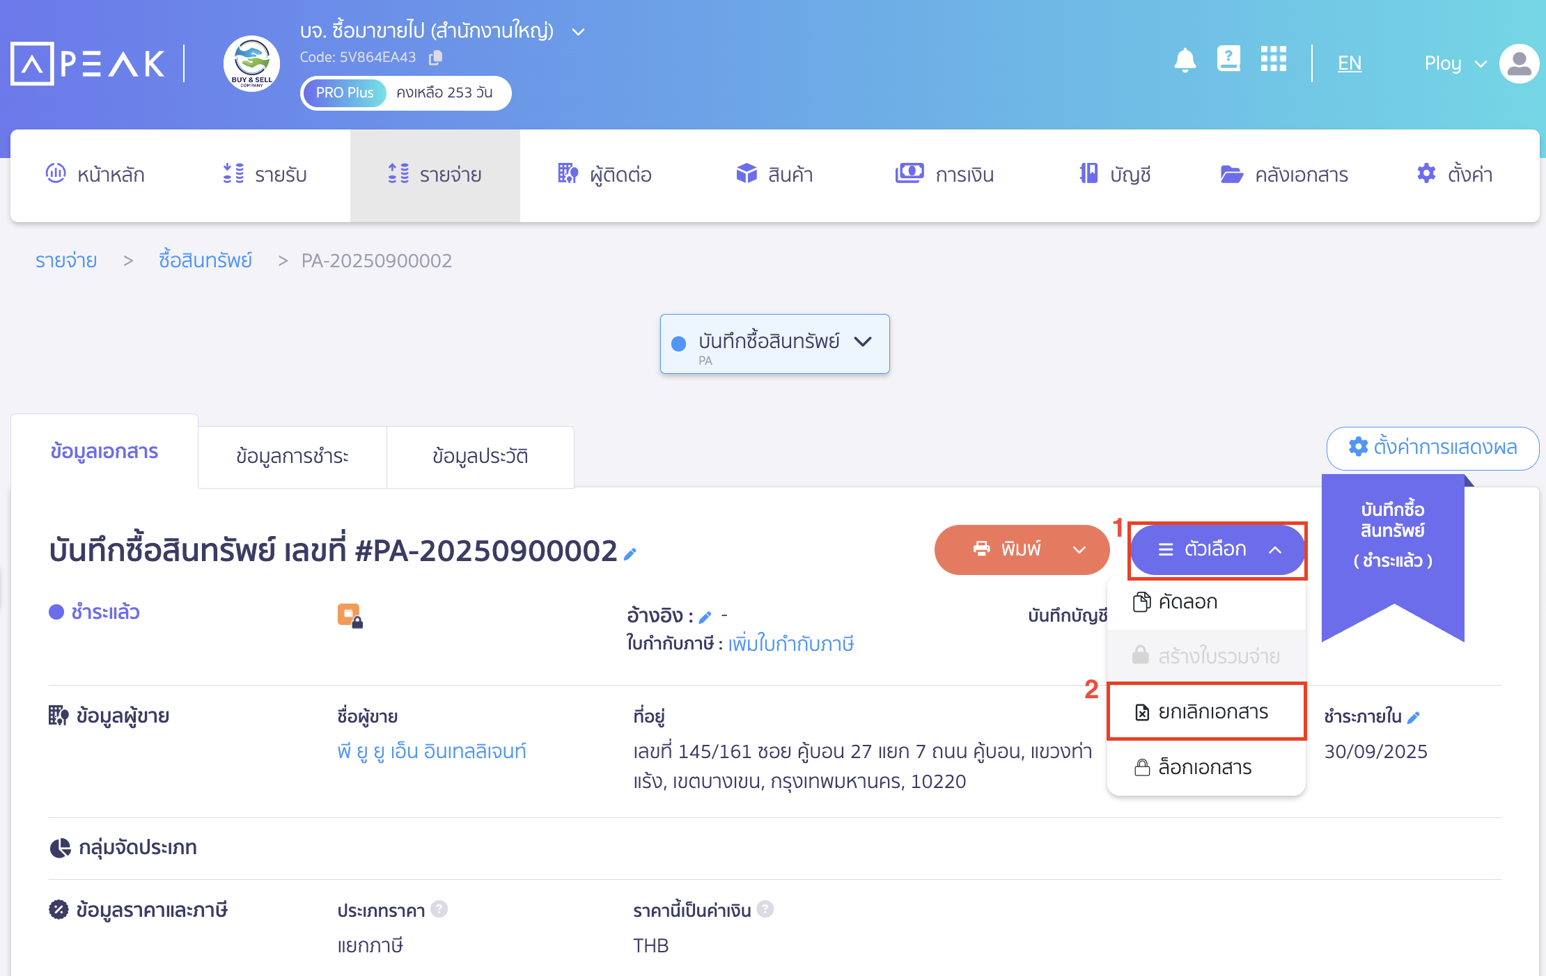This screenshot has width=1546, height=976.
Task: Open ตั้งค่าการแสดงผล display settings
Action: coord(1432,448)
